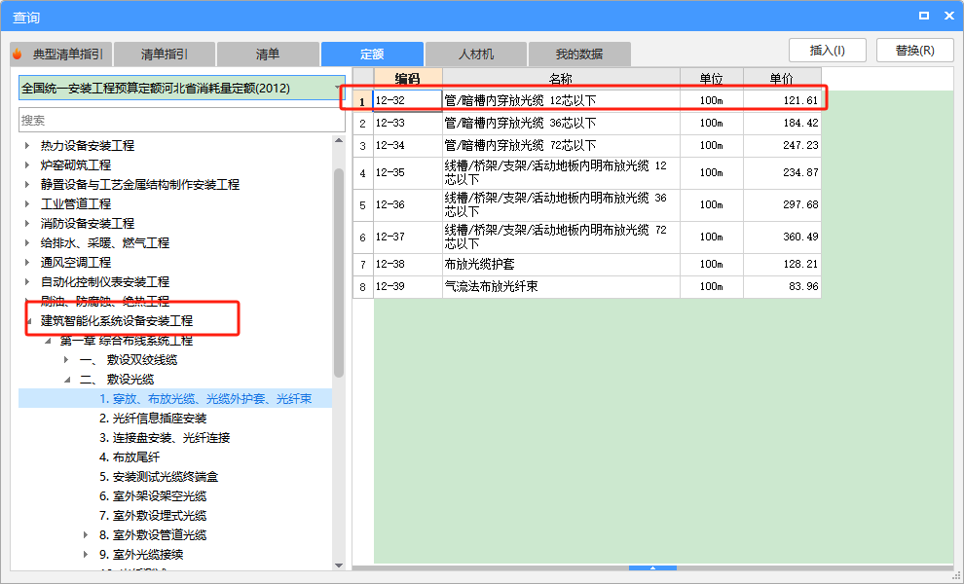Expand the 通风空调工程 node

[x=27, y=263]
